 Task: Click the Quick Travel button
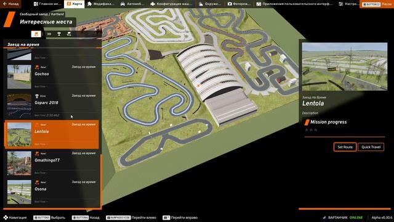point(371,147)
